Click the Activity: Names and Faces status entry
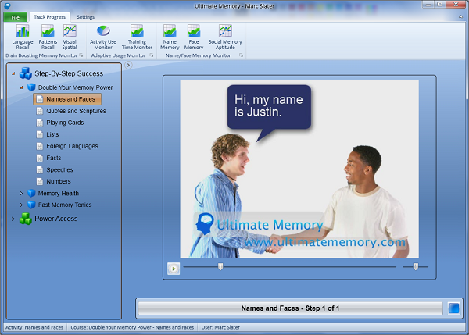The image size is (469, 335). (x=34, y=327)
